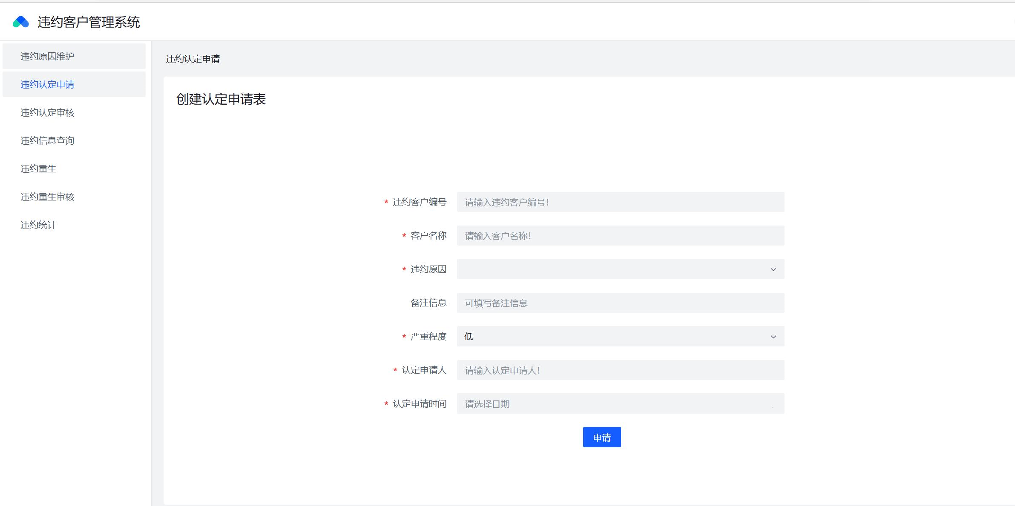This screenshot has height=506, width=1015.
Task: Focus the 备注信息 input field
Action: pyautogui.click(x=620, y=303)
